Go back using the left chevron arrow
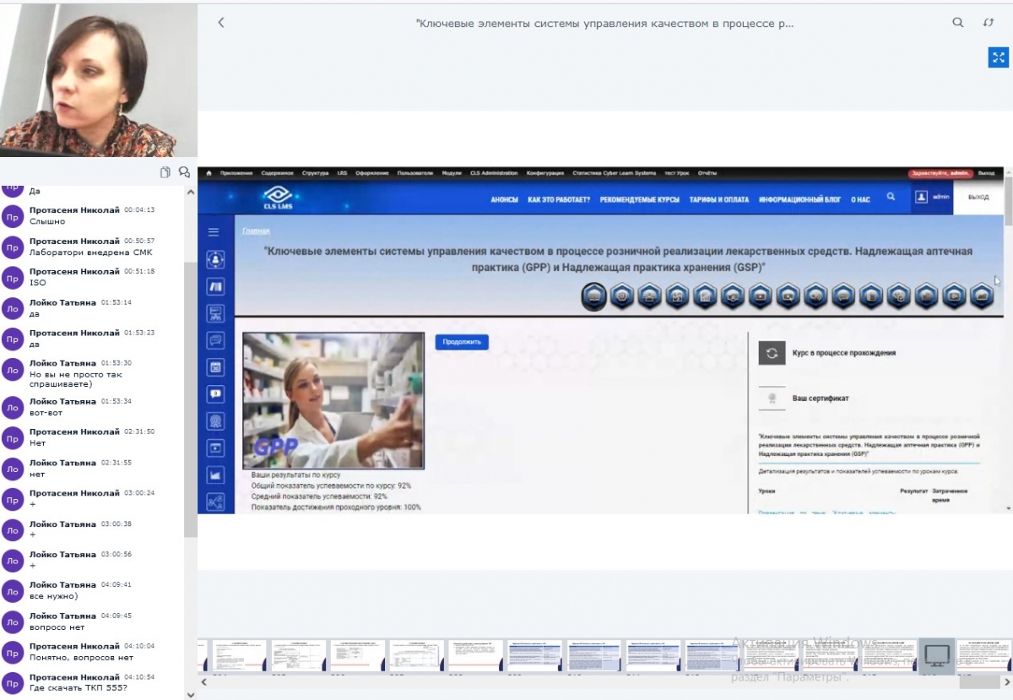The height and width of the screenshot is (700, 1013). click(221, 23)
